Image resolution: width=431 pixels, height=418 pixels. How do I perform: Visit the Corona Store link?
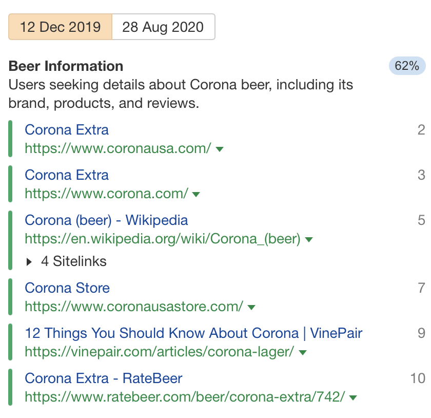[x=67, y=288]
